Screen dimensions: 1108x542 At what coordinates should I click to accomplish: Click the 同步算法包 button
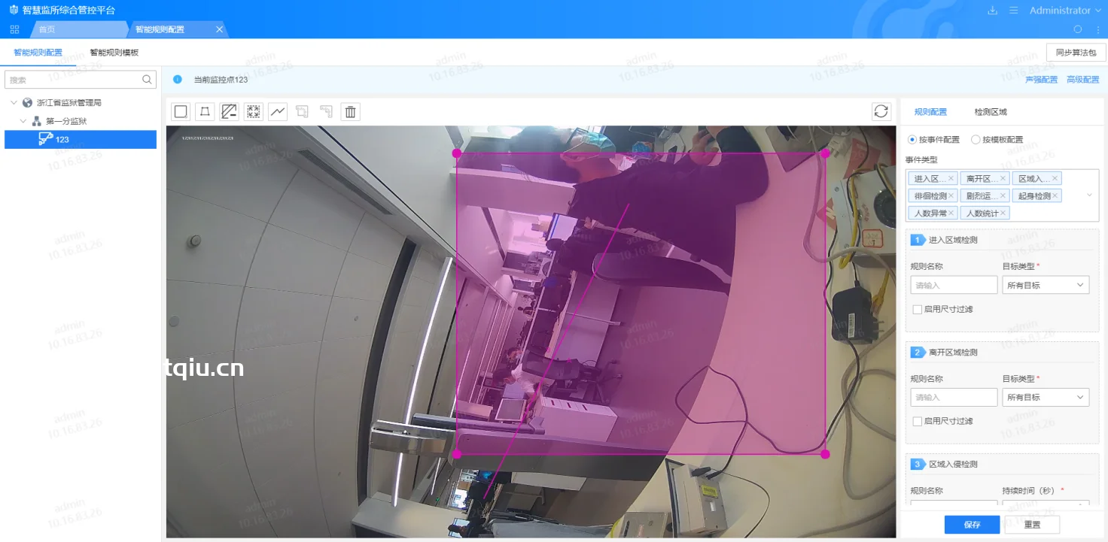coord(1076,53)
